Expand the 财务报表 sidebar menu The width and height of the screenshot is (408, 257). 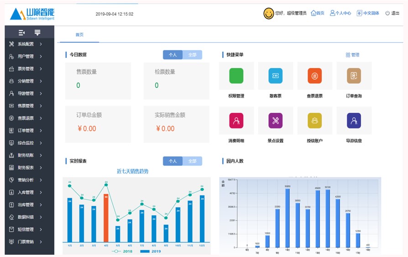[x=26, y=168]
